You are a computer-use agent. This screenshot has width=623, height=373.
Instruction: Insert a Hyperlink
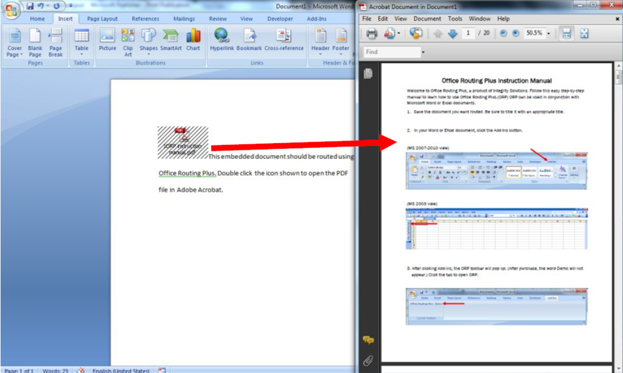click(221, 40)
